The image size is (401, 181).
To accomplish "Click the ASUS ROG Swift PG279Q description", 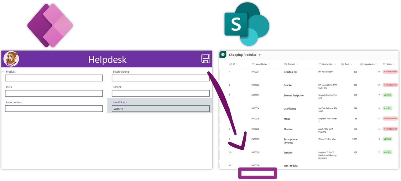I will [326, 130].
